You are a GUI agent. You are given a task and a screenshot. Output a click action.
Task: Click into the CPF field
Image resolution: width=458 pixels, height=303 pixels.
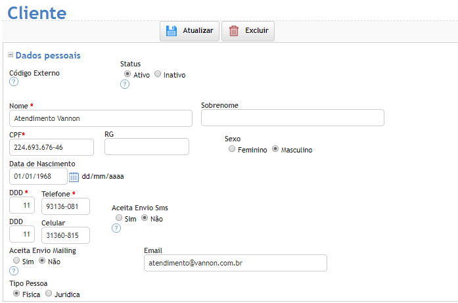click(51, 147)
